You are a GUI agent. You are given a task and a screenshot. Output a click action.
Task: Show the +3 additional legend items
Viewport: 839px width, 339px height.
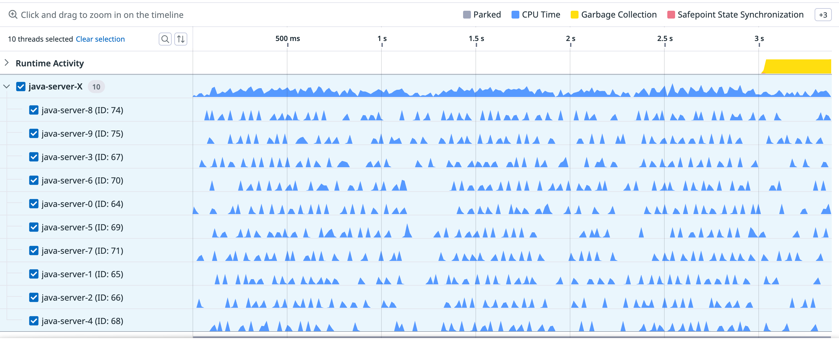pos(823,15)
